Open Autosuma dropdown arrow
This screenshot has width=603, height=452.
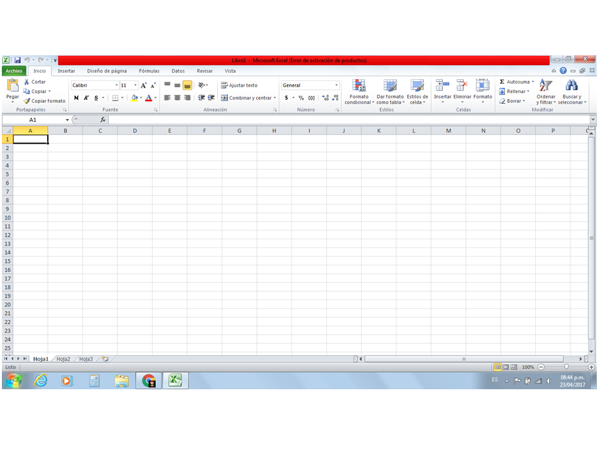533,82
